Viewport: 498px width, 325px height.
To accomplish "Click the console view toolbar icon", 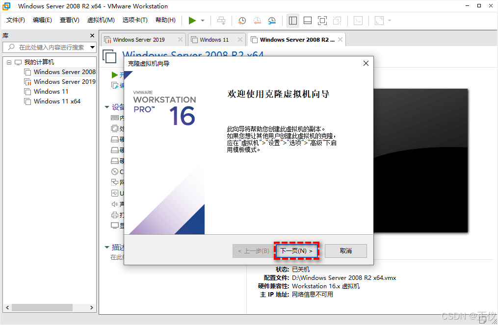I will tap(358, 21).
